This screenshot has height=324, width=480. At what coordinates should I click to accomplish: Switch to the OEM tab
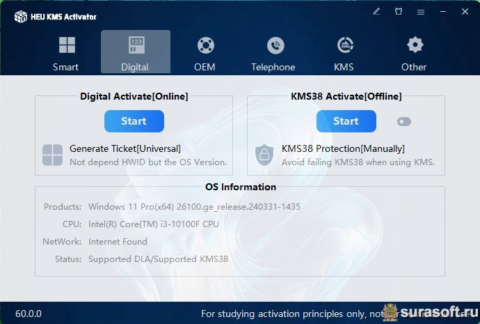point(205,52)
